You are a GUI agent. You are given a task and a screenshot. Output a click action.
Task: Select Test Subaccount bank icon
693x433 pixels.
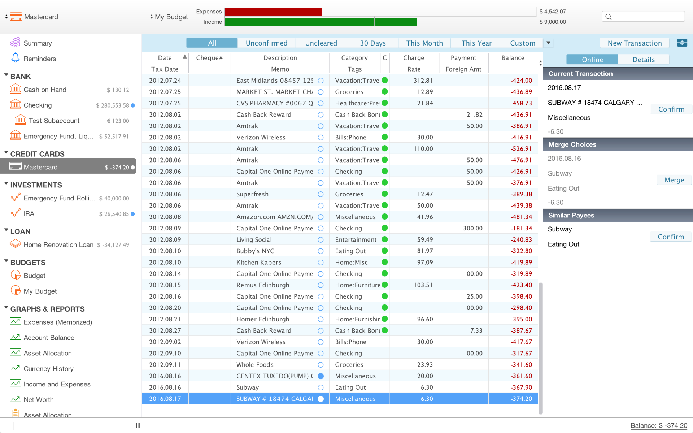point(21,120)
